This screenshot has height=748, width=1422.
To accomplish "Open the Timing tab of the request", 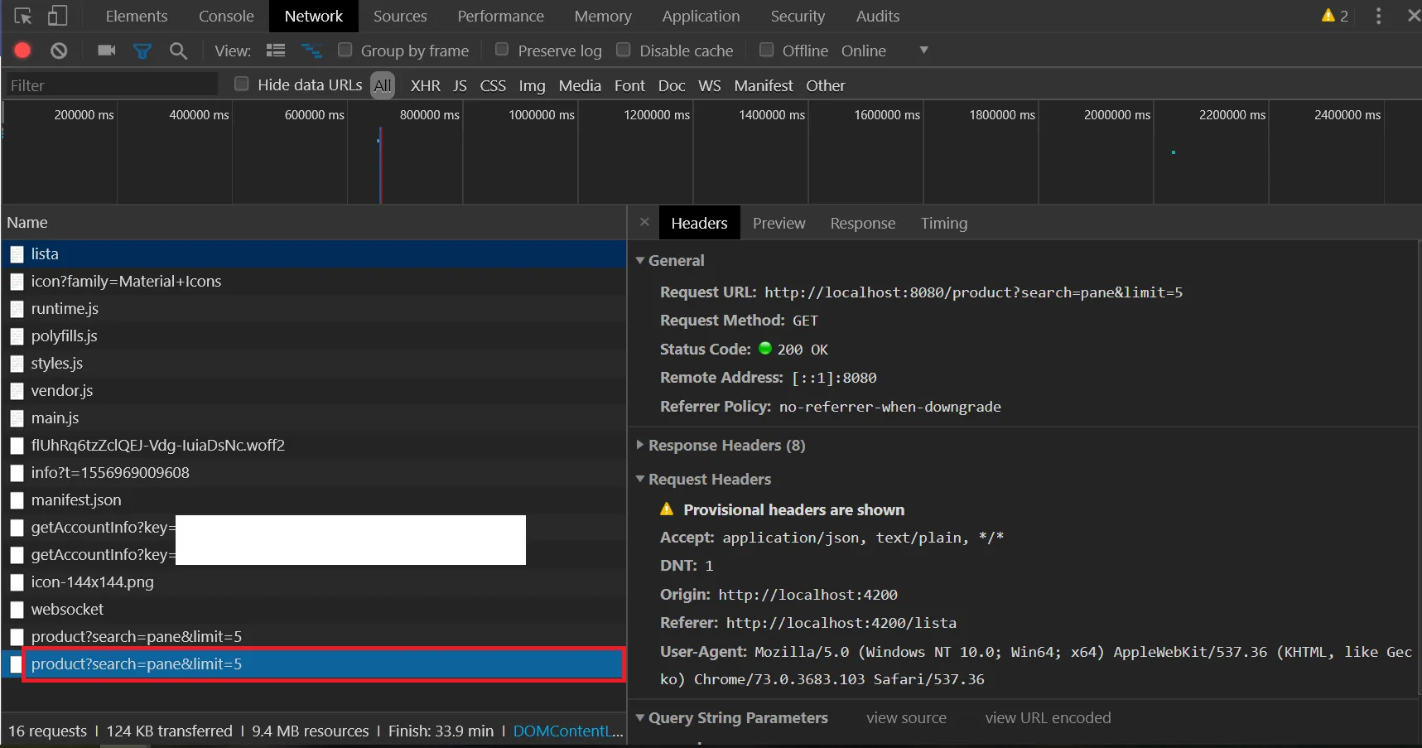I will tap(944, 223).
